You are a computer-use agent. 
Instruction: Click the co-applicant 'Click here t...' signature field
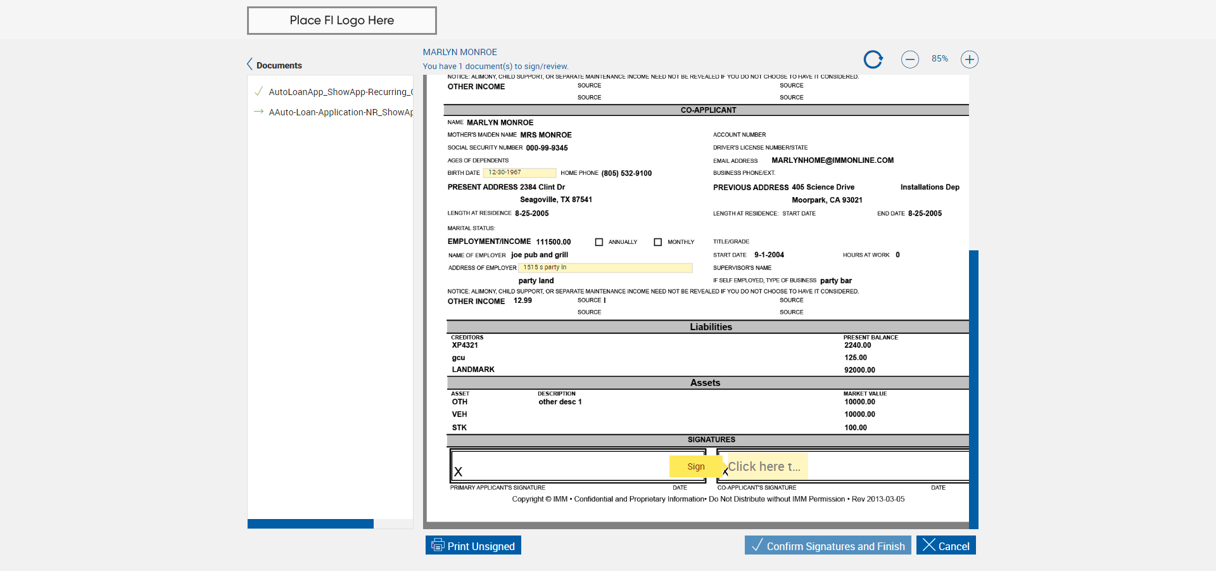[767, 466]
